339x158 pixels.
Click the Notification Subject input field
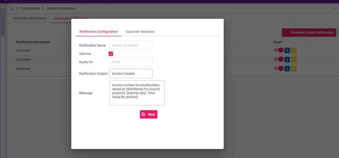click(131, 74)
